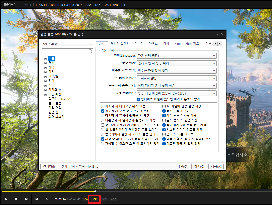The height and width of the screenshot is (205, 272).
Task: Stop playback with the stop button
Action: pyautogui.click(x=16, y=199)
